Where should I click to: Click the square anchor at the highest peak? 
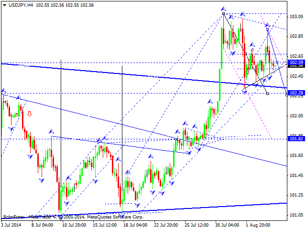pyautogui.click(x=224, y=14)
